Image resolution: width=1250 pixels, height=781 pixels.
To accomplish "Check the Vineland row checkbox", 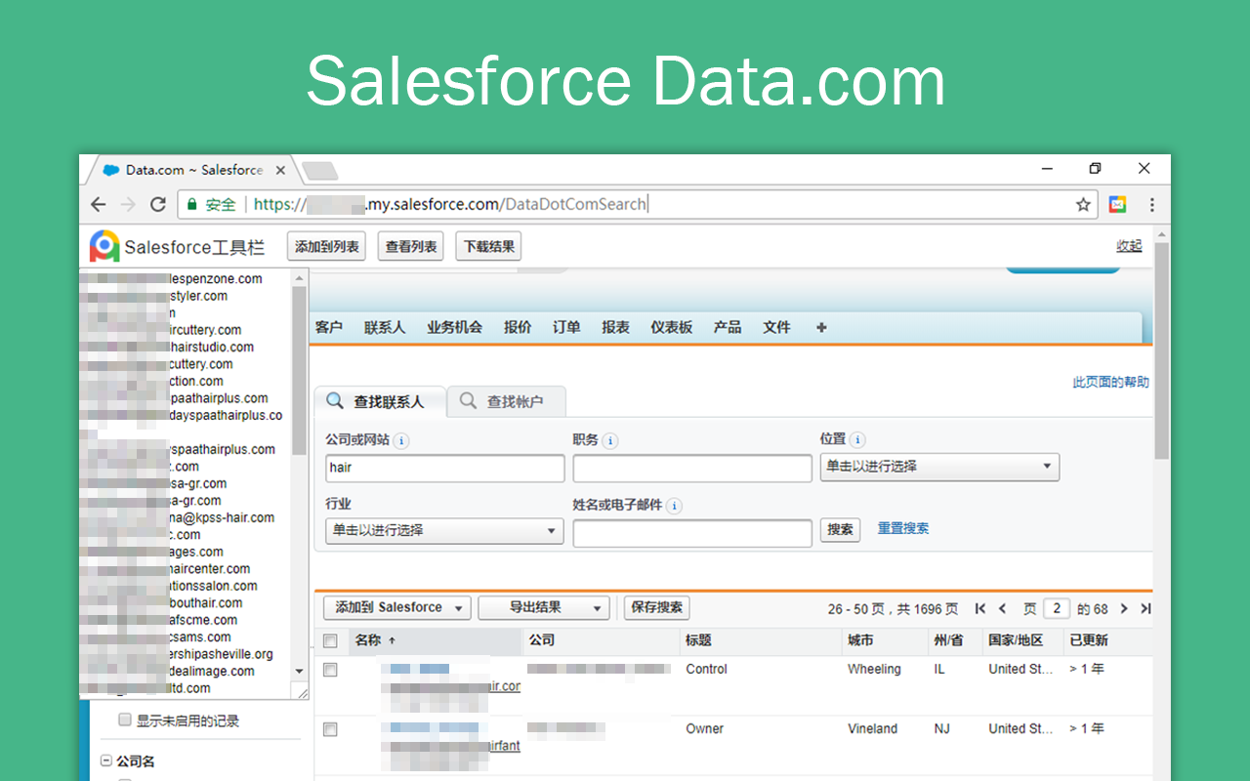I will click(x=330, y=729).
